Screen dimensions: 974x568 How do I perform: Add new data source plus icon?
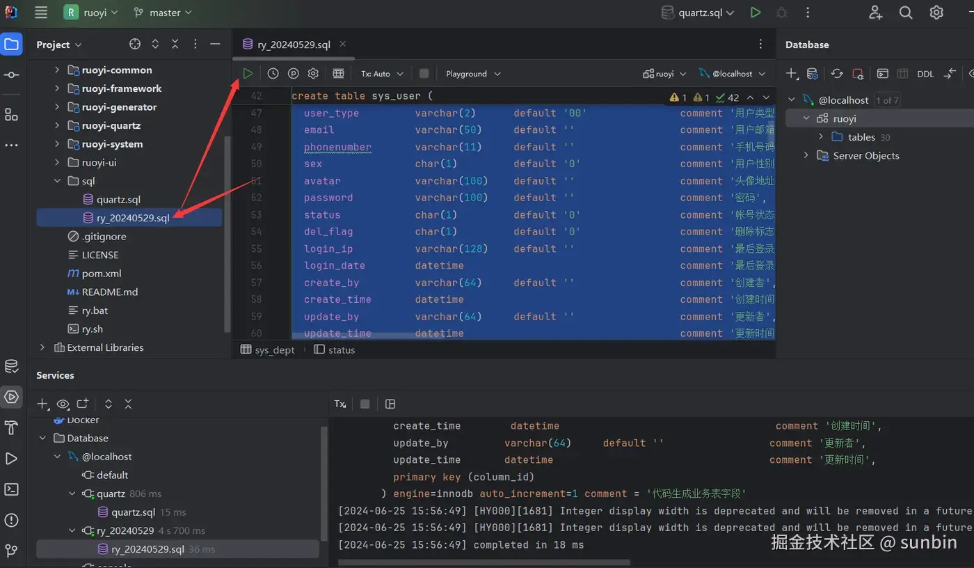[791, 74]
